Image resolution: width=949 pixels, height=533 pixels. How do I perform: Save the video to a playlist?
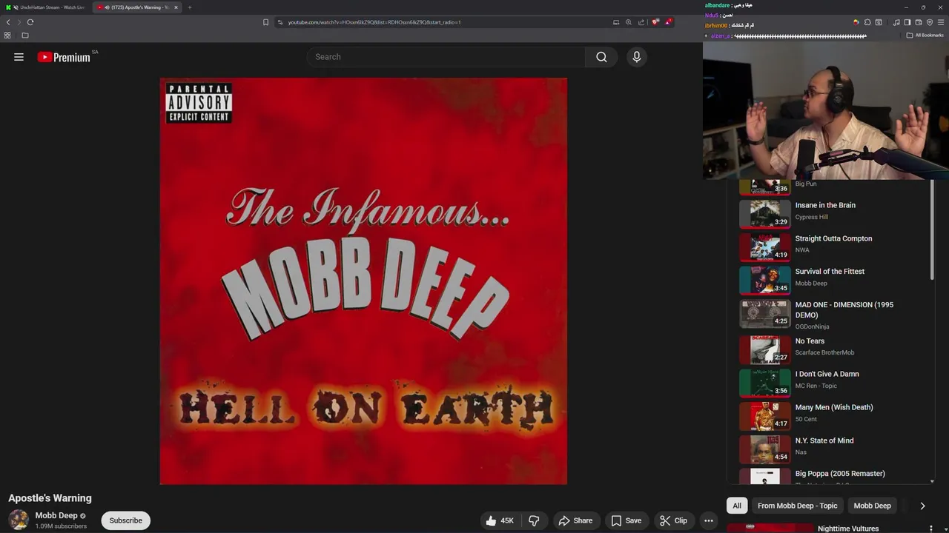click(x=626, y=520)
